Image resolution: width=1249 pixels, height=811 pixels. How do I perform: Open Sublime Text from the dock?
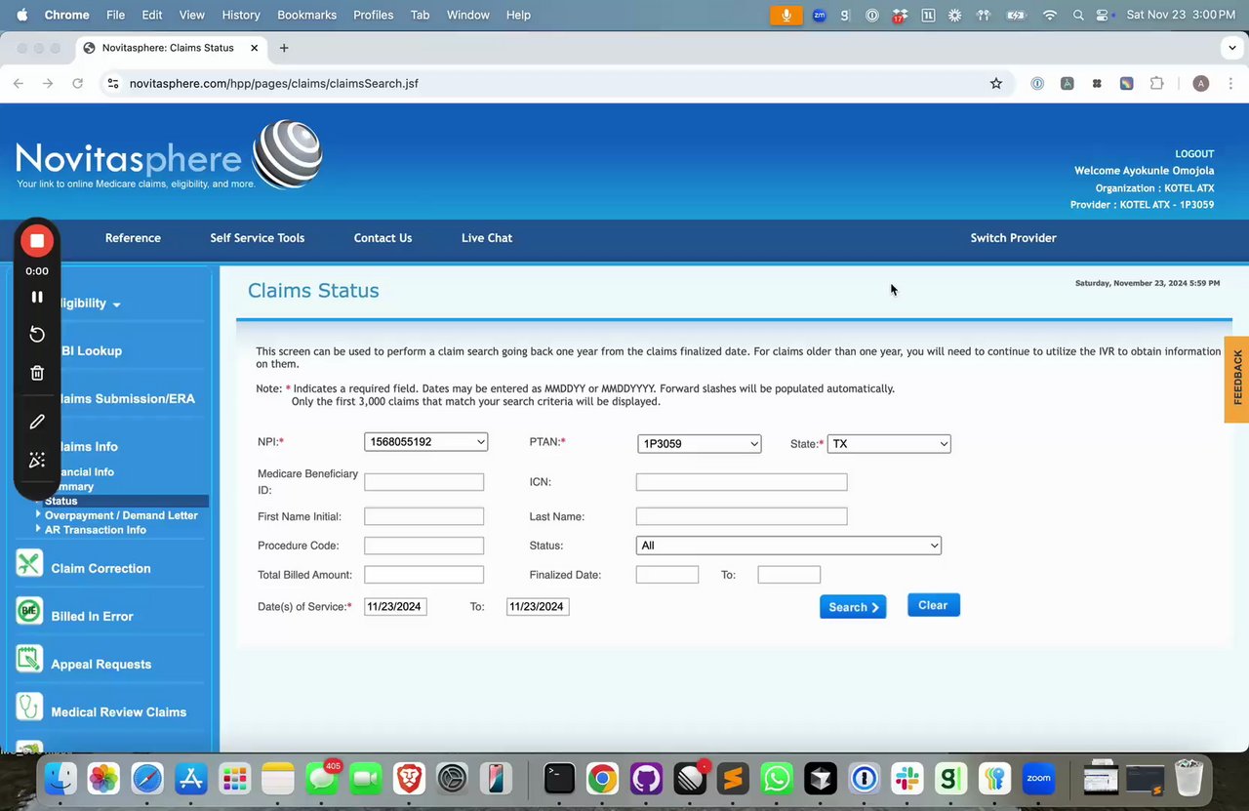[x=733, y=778]
